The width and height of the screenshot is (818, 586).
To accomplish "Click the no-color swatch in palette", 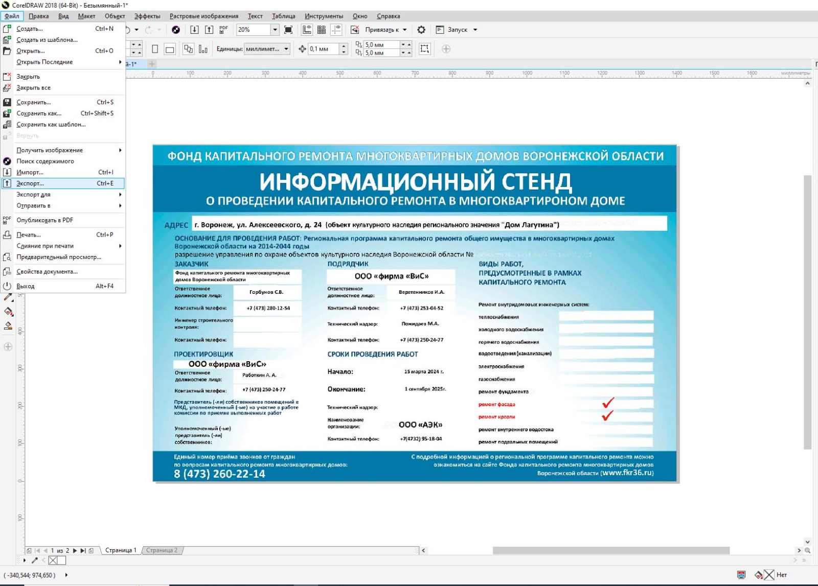I will (53, 560).
